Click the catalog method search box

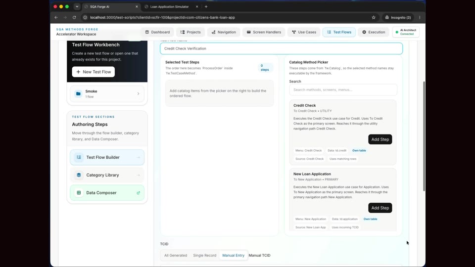[x=343, y=89]
